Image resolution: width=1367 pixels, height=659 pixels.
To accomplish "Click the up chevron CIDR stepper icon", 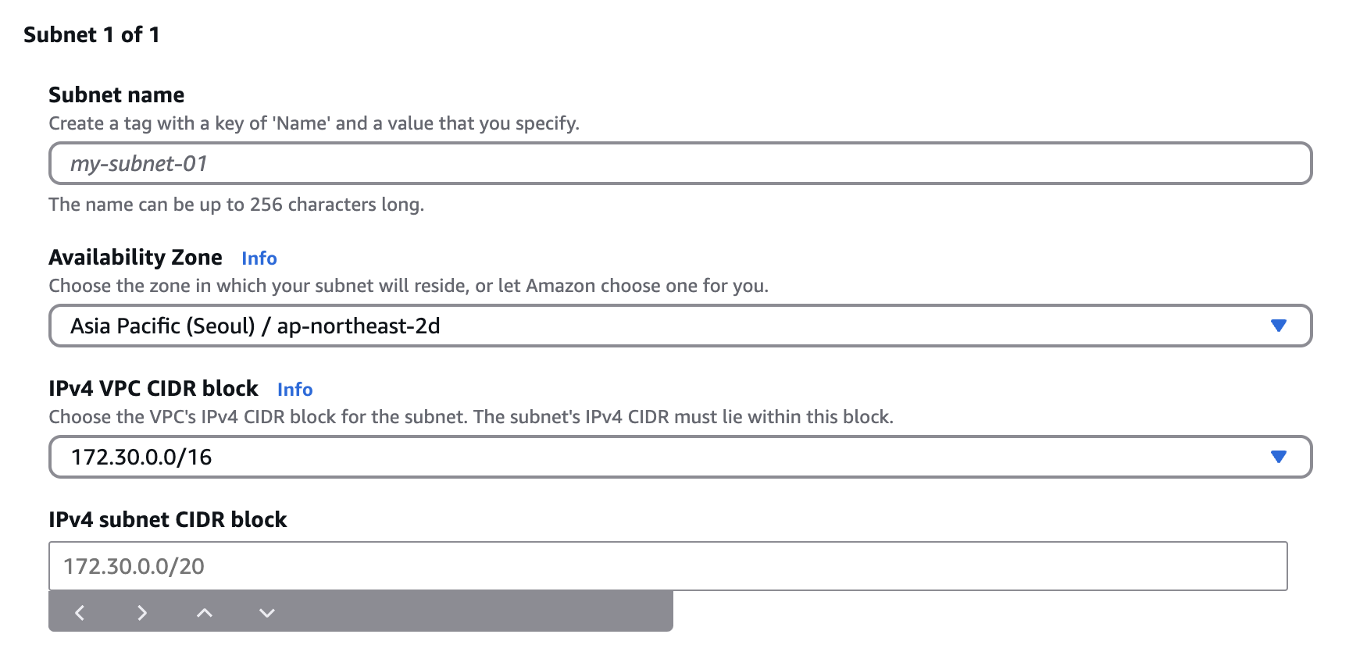I will (205, 613).
